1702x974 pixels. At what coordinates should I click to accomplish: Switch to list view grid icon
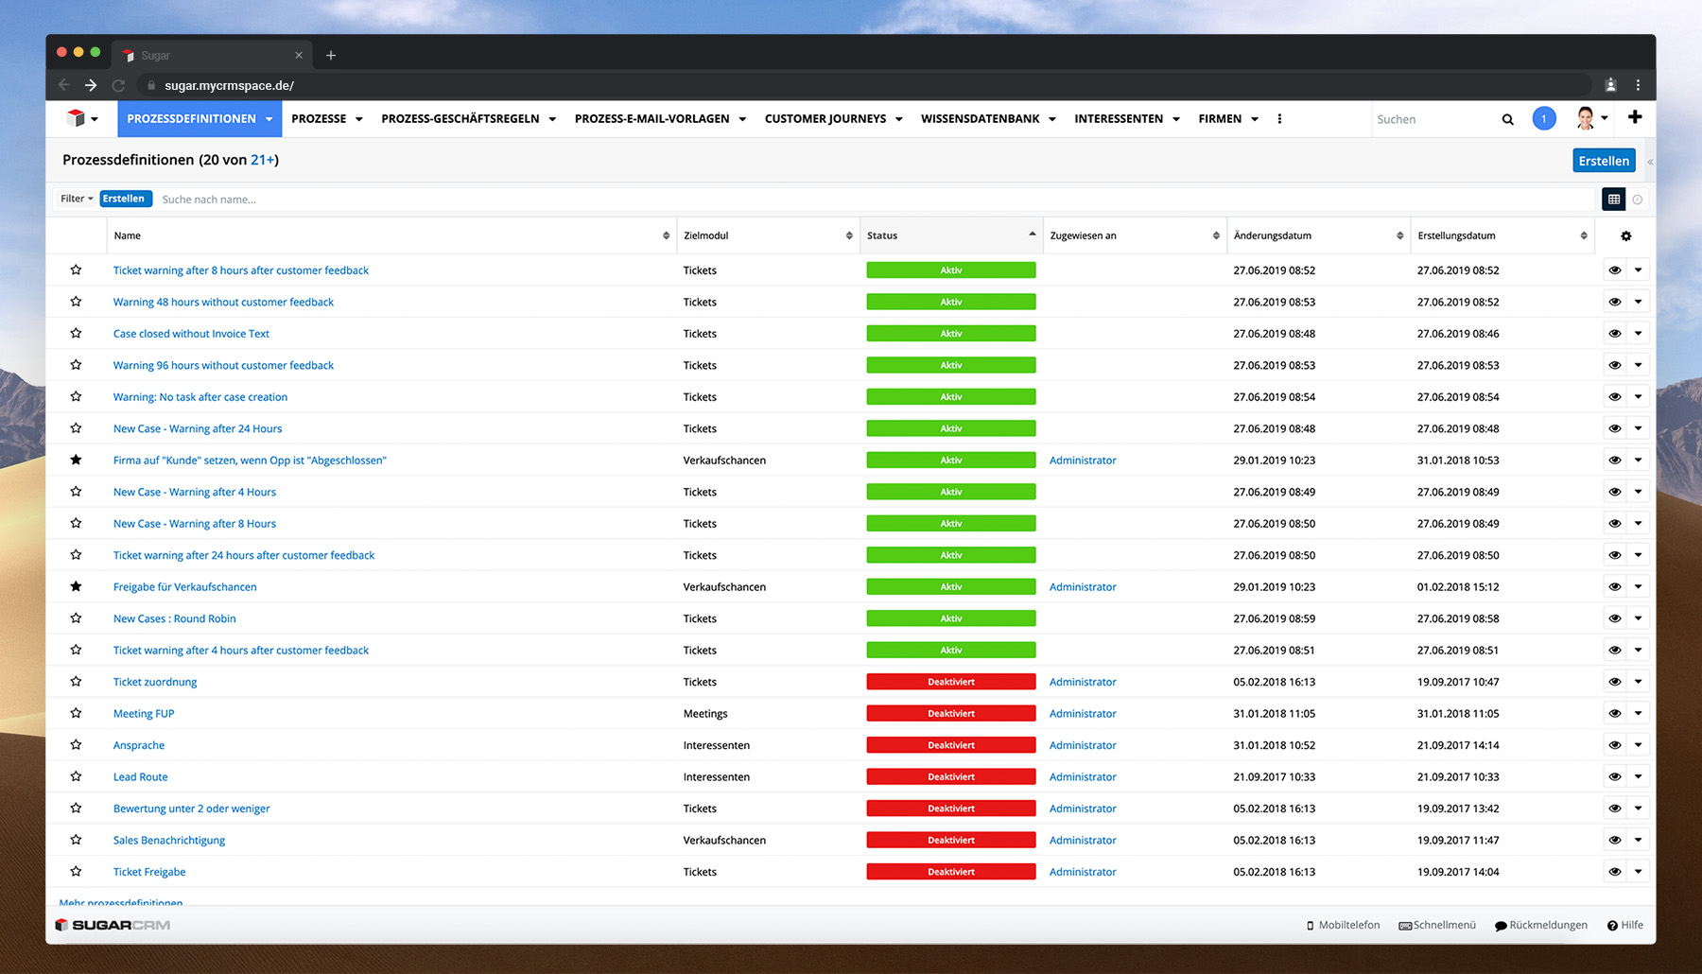pos(1614,200)
